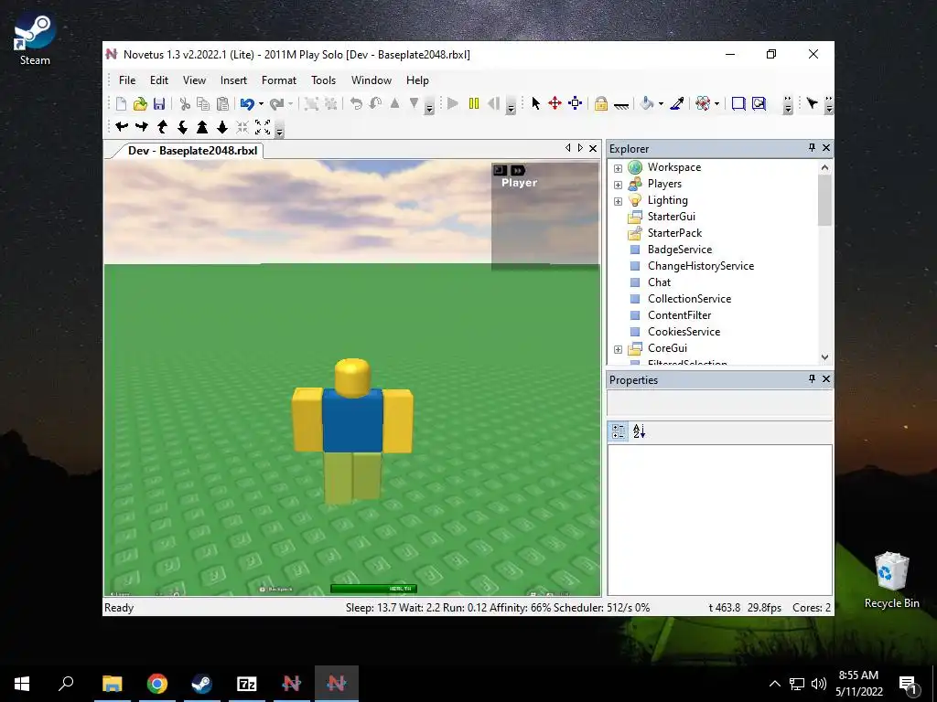Viewport: 937px width, 702px height.
Task: Reset the simulation with the rewind button
Action: coord(493,104)
